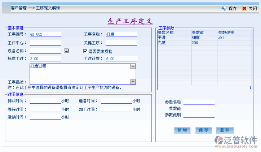Viewport: 261px width, 152px height.
Task: Focus the 标准工时 input field
Action: tap(45, 59)
